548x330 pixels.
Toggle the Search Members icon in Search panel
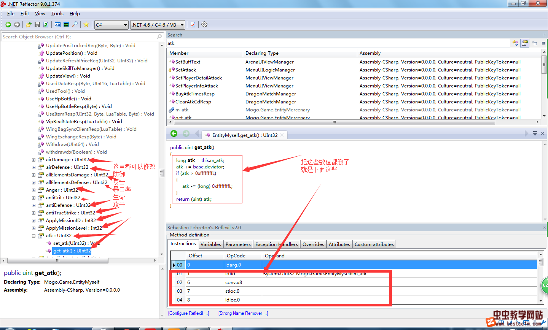coord(525,43)
